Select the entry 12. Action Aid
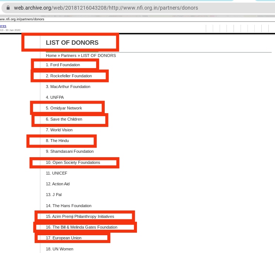The image size is (275, 253). click(58, 184)
